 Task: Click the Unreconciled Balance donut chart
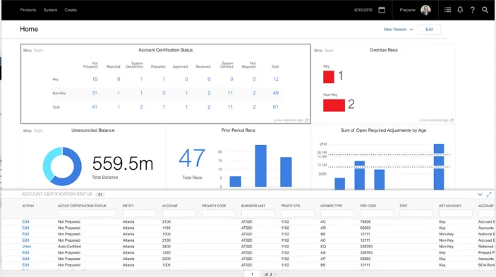62,166
